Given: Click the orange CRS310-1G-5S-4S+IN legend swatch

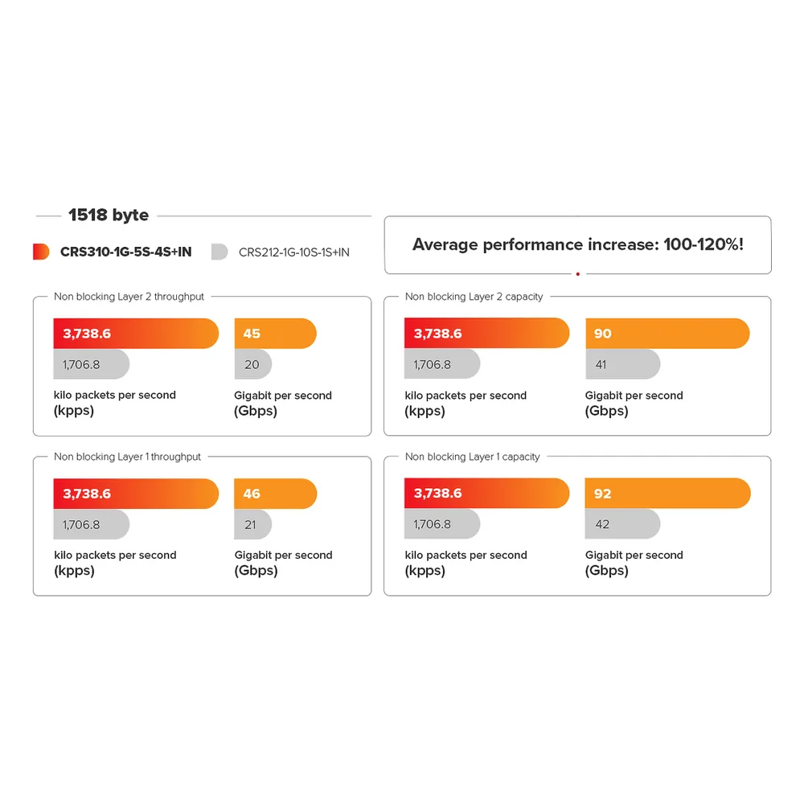Looking at the screenshot, I should pos(41,252).
